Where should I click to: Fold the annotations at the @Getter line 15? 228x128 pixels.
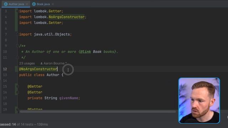pyautogui.click(x=17, y=86)
